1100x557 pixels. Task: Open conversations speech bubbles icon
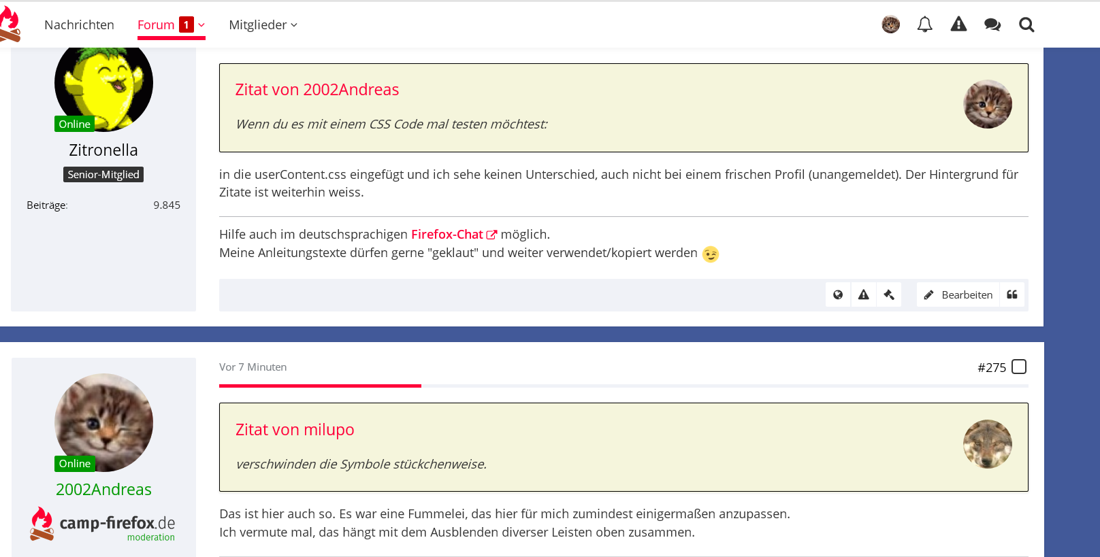coord(992,25)
